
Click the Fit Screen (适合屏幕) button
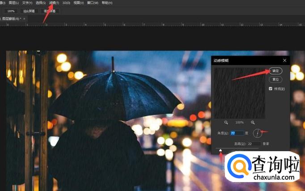29,11
